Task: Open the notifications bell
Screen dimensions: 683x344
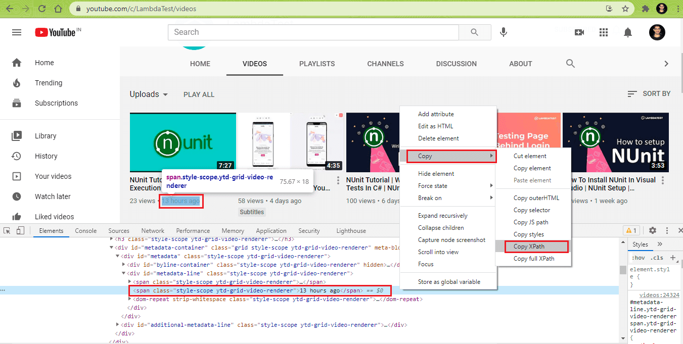Action: point(627,32)
